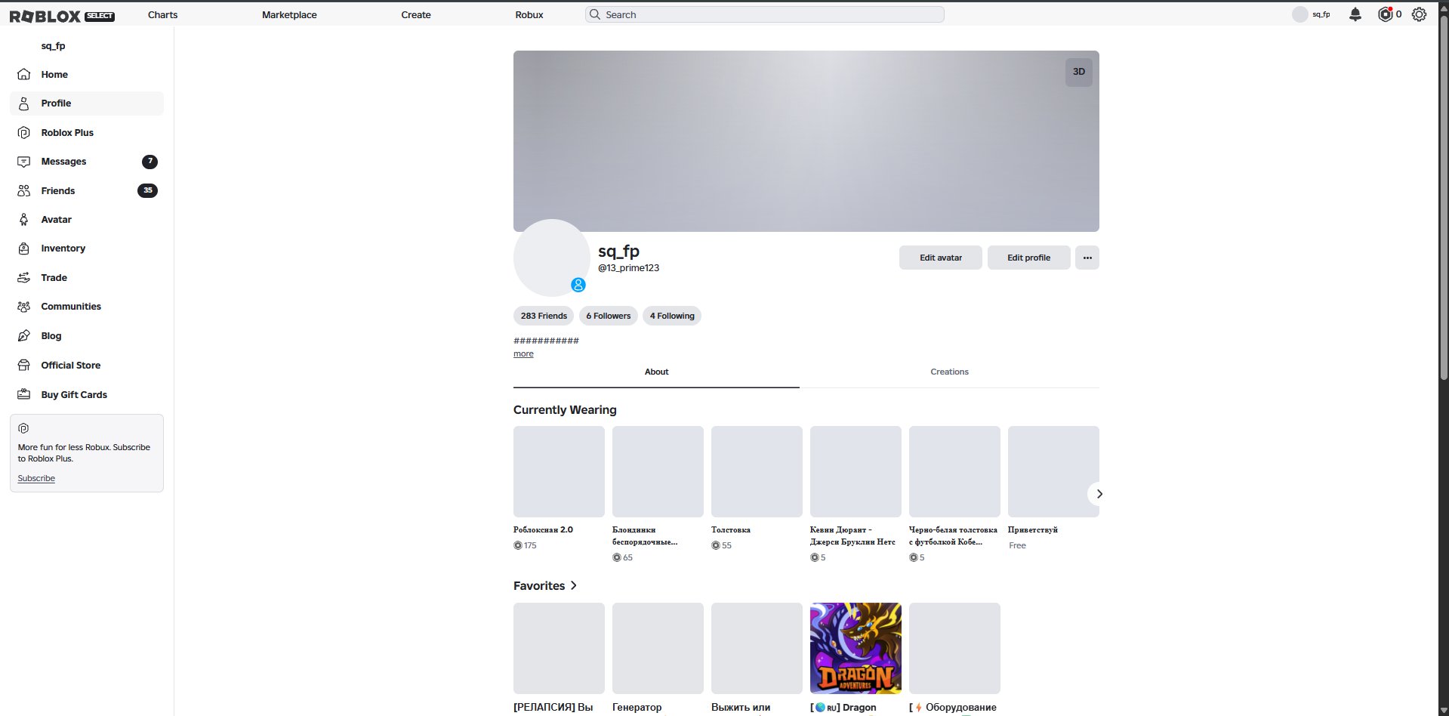Open the Robux menu item

click(x=529, y=14)
